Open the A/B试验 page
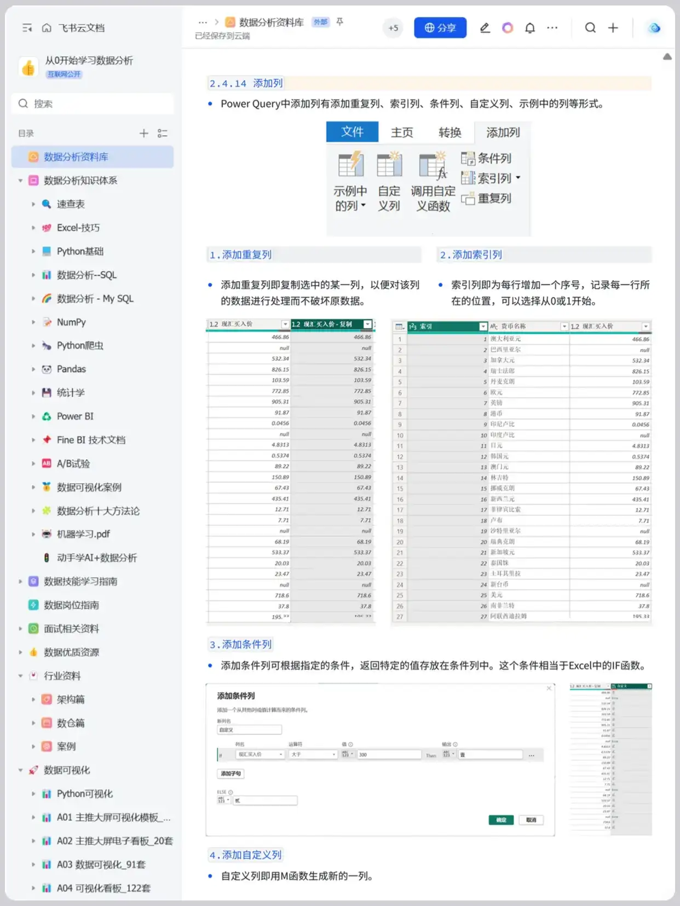Screen dimensions: 680x906 [x=73, y=463]
